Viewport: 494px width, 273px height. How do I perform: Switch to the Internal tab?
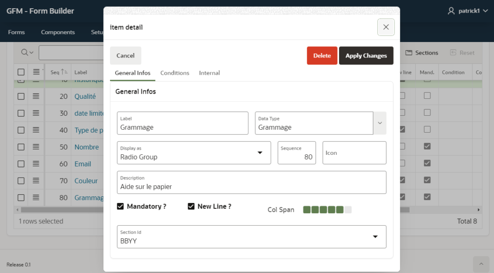[209, 73]
